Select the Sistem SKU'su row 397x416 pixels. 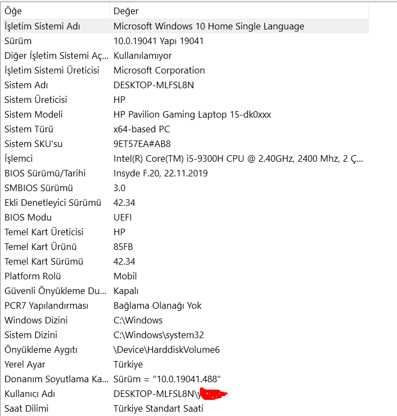coord(33,144)
